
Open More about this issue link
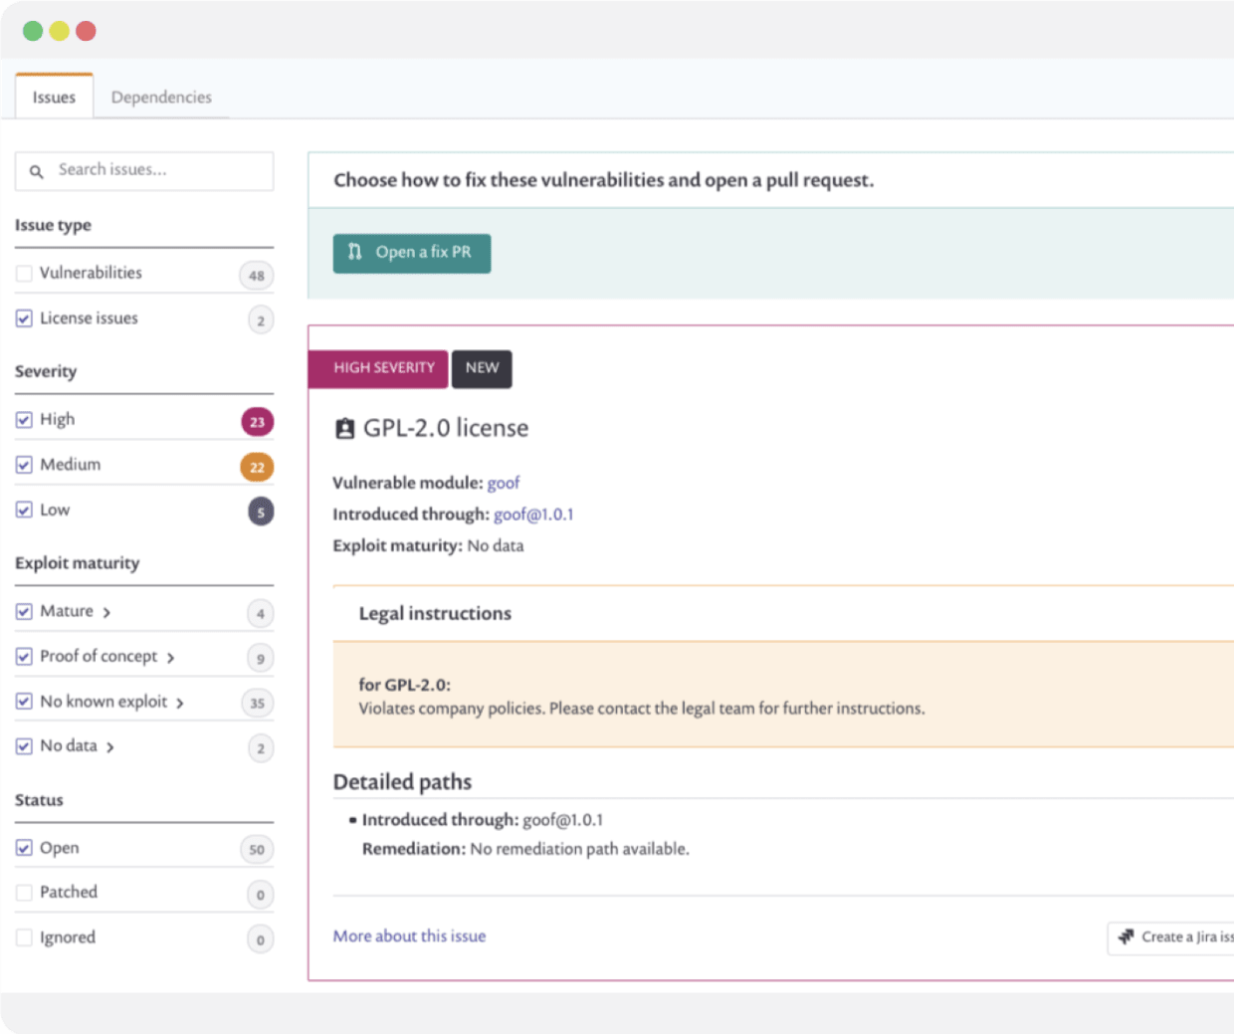409,936
